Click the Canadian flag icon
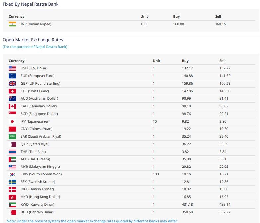This screenshot has width=260, height=223. [x=12, y=106]
